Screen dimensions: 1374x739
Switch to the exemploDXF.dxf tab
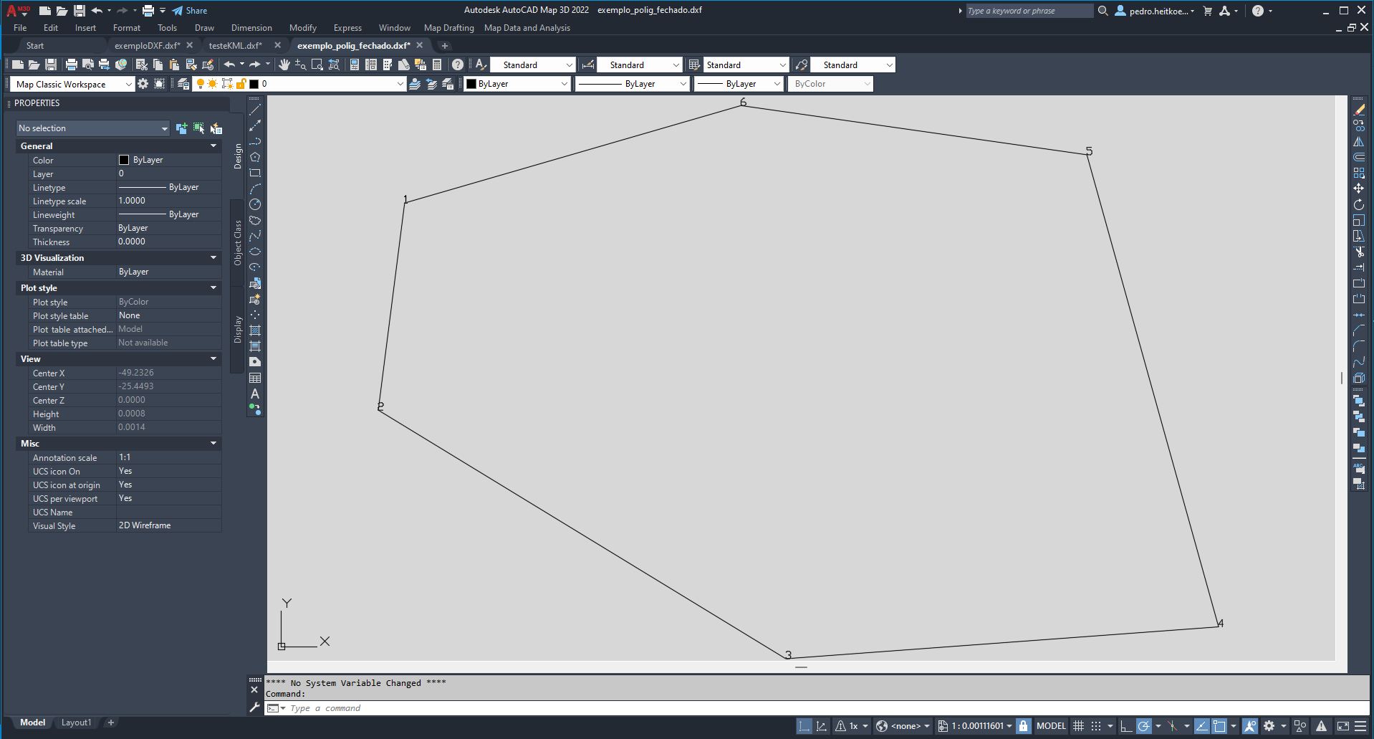(147, 45)
